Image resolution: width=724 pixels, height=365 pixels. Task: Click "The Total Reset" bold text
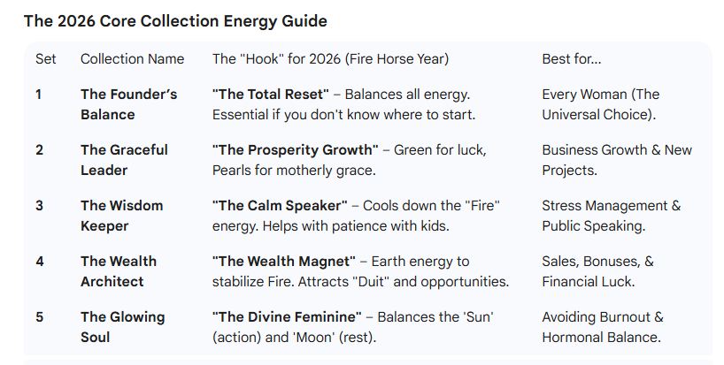[270, 95]
